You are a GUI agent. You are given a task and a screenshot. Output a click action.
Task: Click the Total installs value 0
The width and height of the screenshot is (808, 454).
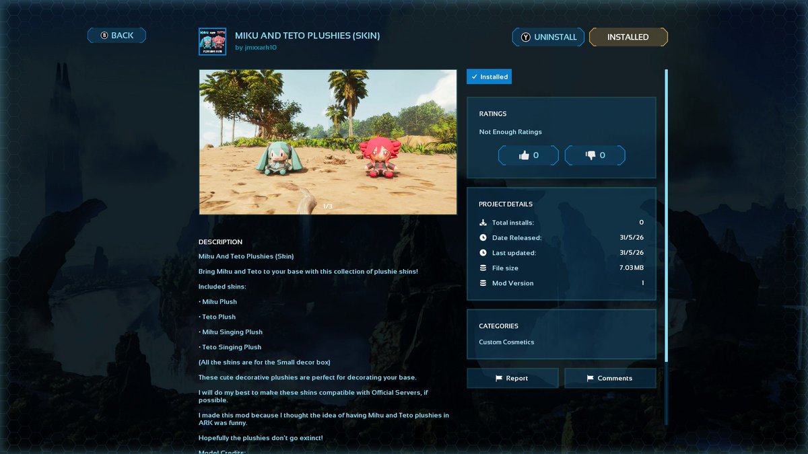tap(642, 223)
